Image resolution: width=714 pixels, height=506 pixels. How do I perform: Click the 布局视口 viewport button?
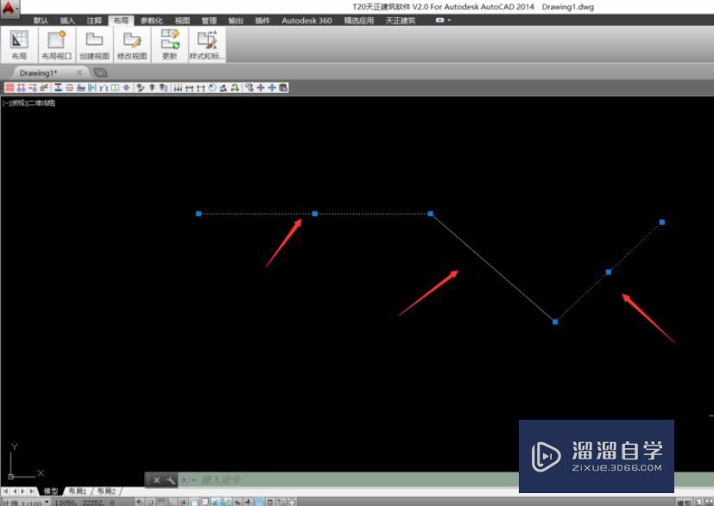[57, 45]
